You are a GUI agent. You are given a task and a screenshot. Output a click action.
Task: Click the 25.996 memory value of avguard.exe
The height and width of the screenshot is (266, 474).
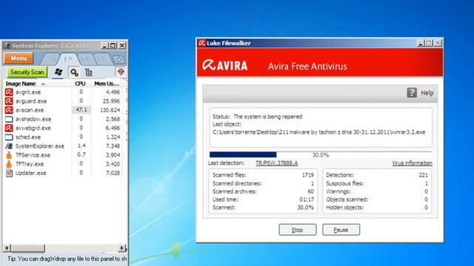[111, 101]
